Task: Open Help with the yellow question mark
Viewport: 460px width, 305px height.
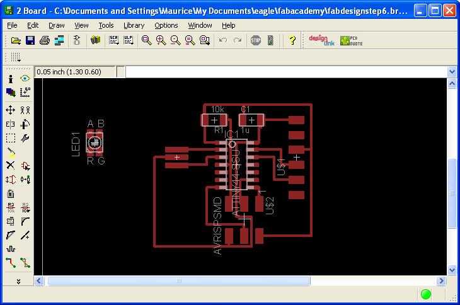Action: (x=292, y=40)
